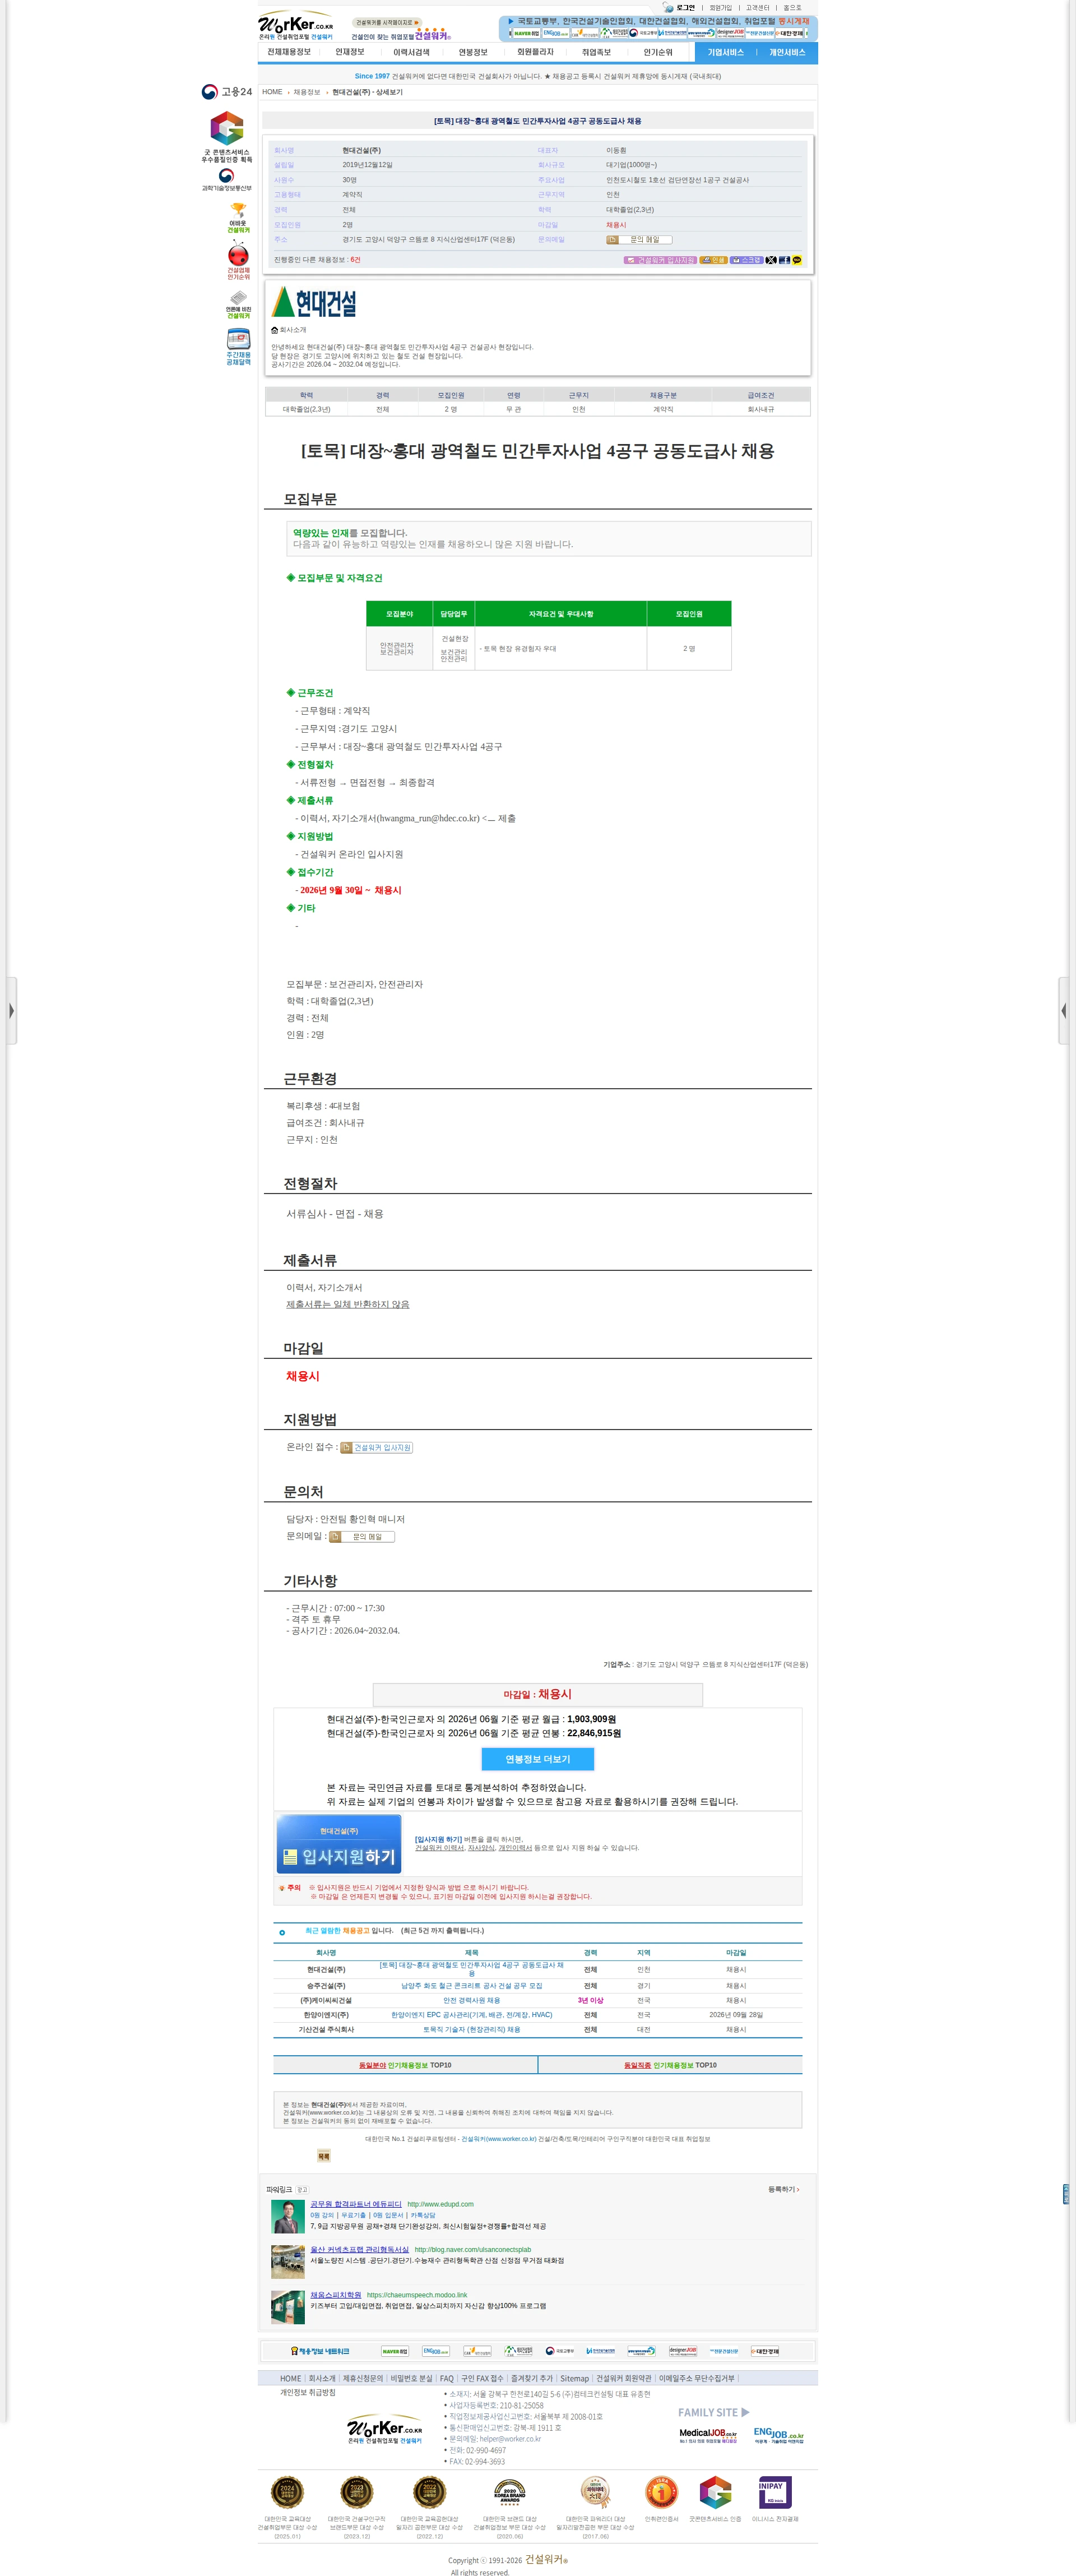This screenshot has height=2576, width=1076.
Task: Open the 주간채용 공채달력 calendar icon
Action: click(x=238, y=347)
